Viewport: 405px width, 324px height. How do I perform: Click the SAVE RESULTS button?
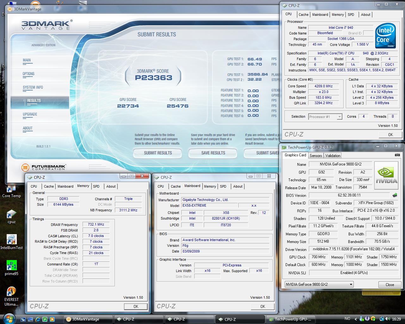213,153
